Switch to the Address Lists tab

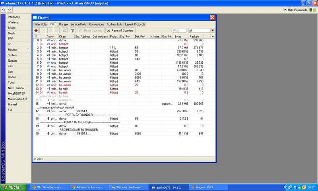click(x=114, y=24)
